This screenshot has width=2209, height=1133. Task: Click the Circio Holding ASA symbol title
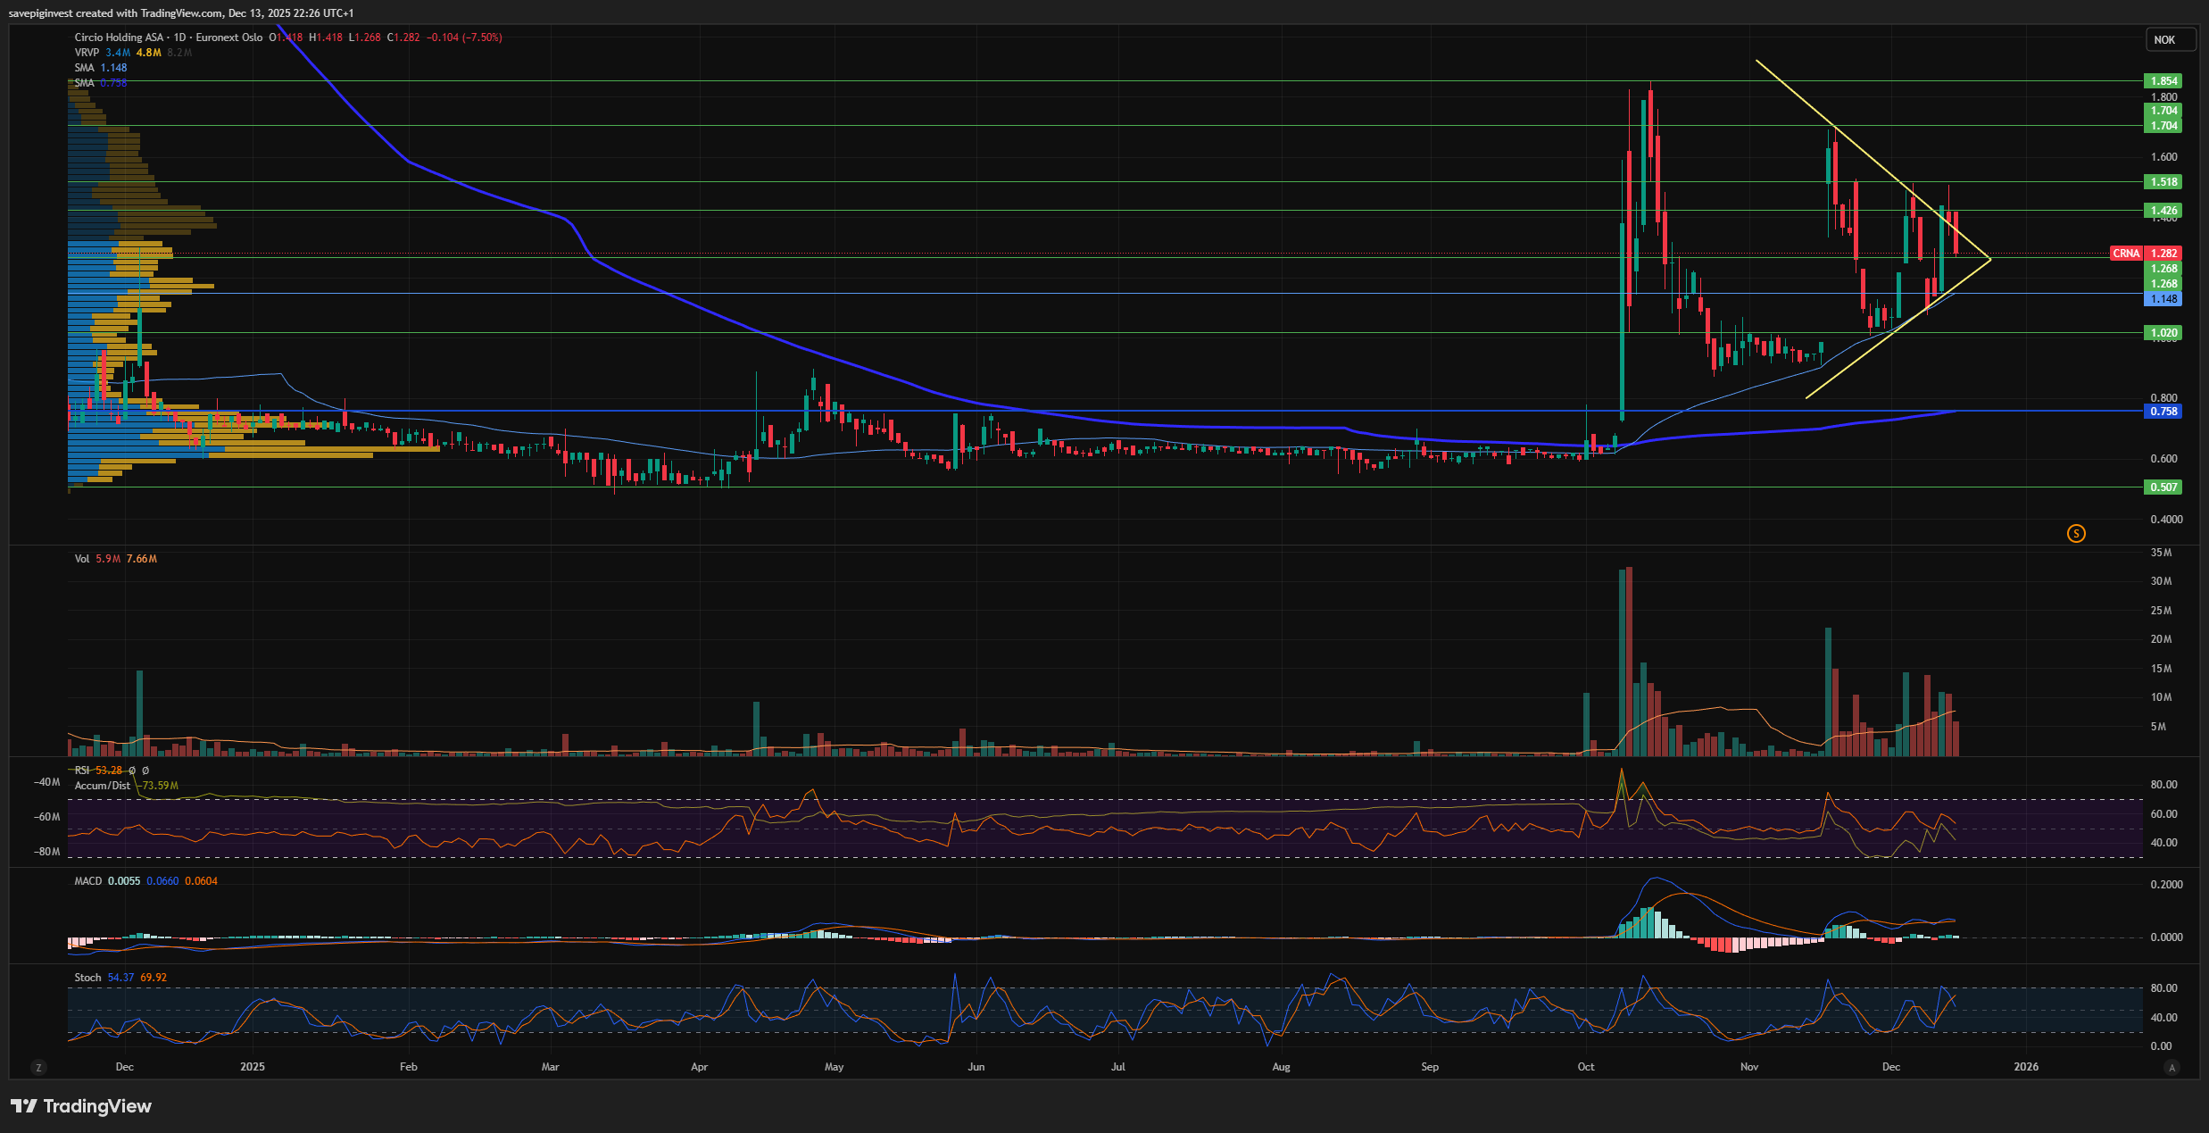[x=120, y=37]
